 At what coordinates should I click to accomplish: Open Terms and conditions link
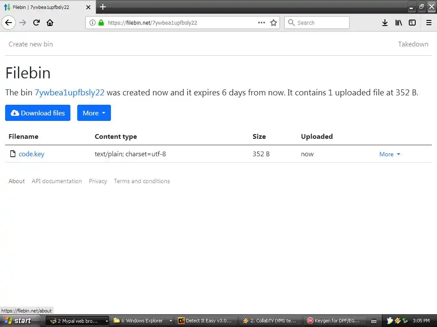142,181
